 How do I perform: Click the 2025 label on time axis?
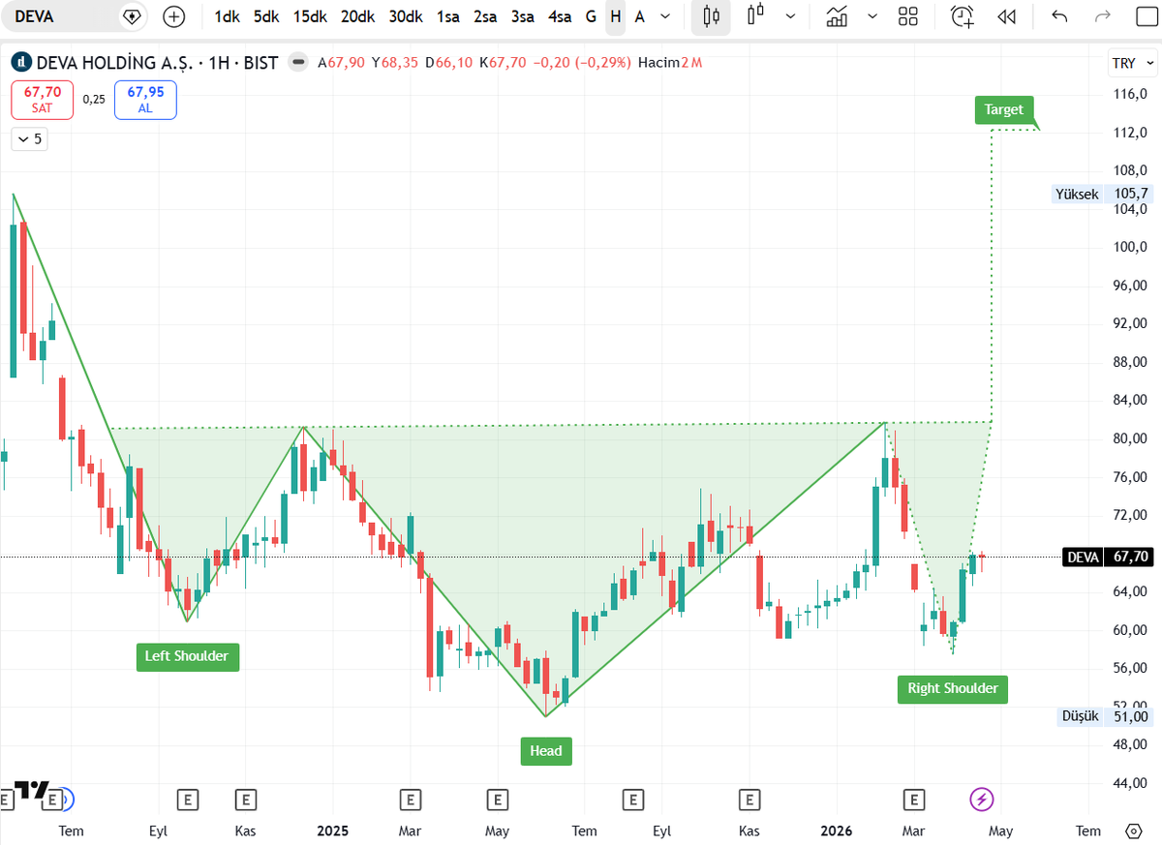point(332,830)
